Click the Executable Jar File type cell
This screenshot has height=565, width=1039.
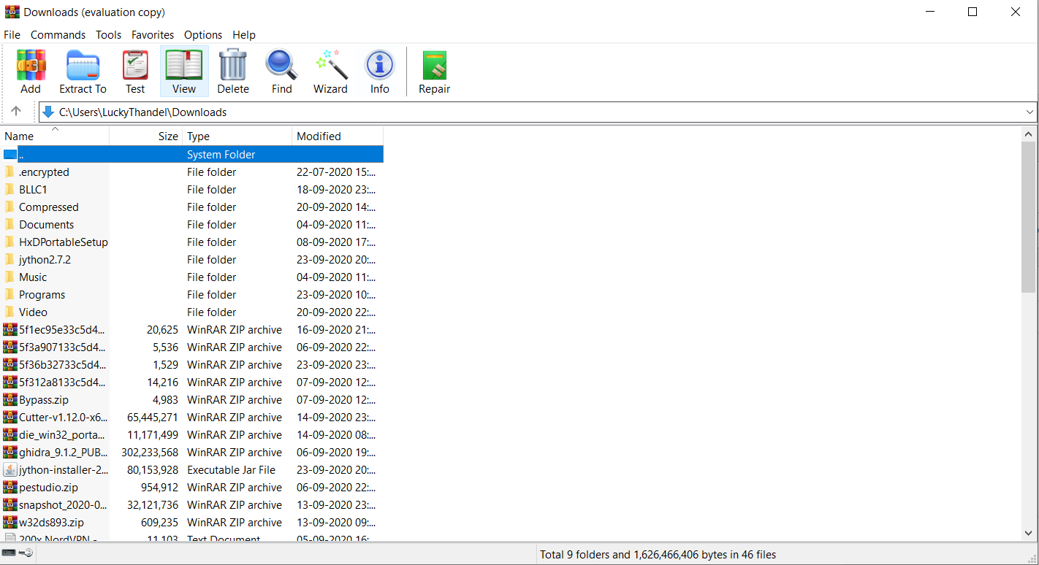click(231, 470)
